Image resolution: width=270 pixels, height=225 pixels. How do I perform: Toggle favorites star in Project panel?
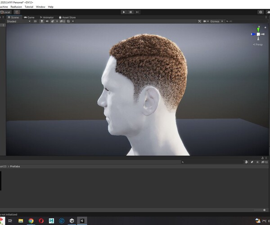(x=257, y=162)
